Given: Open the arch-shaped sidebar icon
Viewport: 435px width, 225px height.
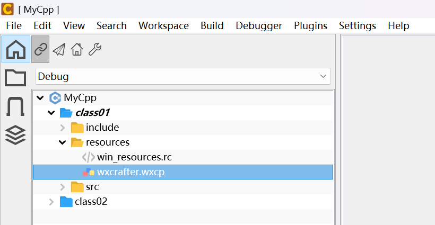Looking at the screenshot, I should 15,106.
